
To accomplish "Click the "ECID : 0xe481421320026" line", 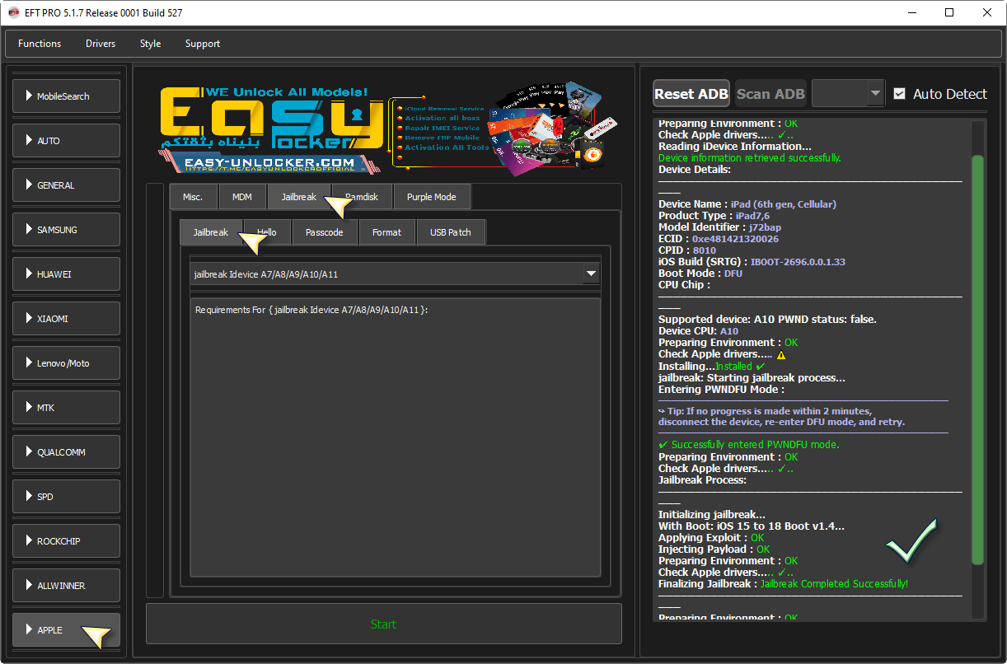I will (719, 239).
